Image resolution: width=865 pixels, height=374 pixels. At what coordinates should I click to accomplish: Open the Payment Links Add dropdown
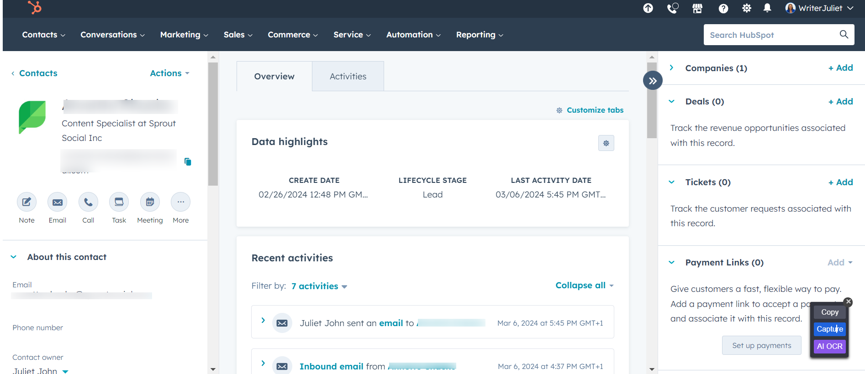840,262
